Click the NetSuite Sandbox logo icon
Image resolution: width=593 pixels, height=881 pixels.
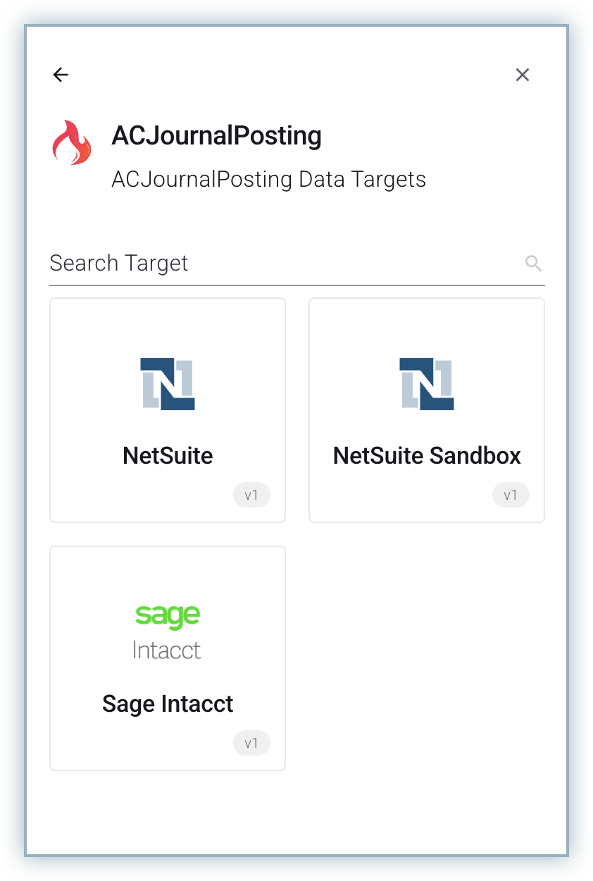click(x=427, y=384)
